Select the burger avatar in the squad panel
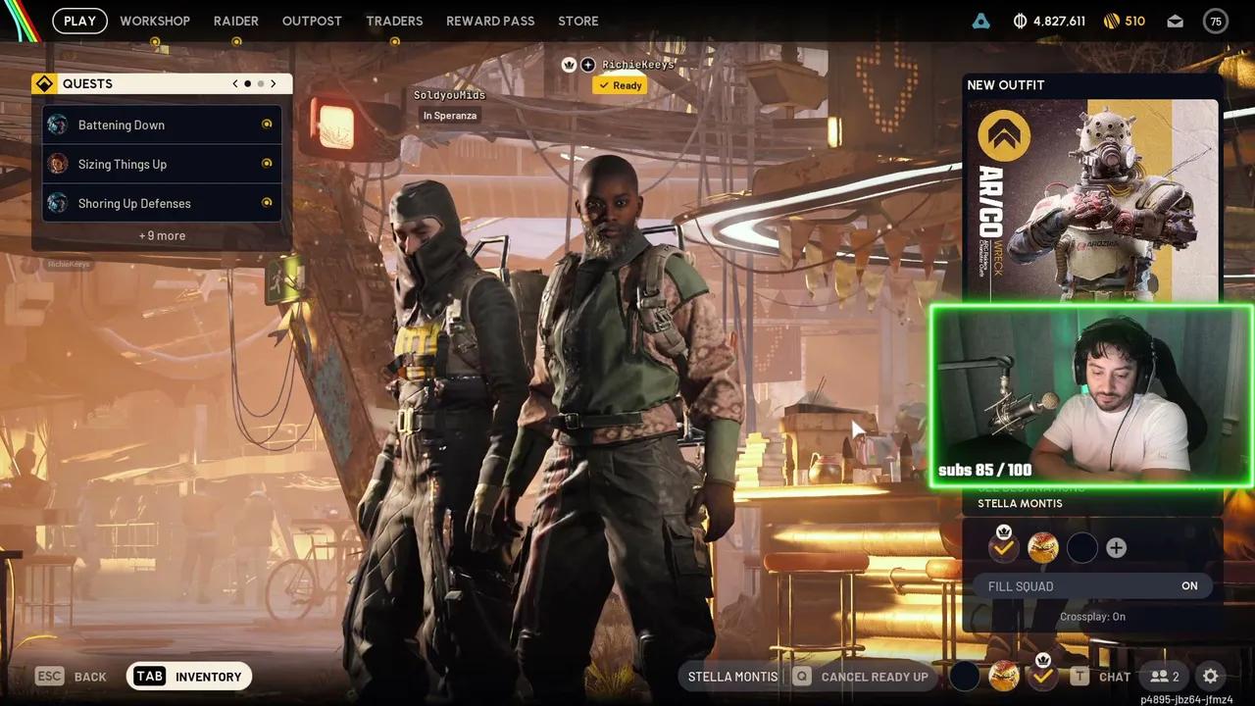The width and height of the screenshot is (1255, 706). 1042,548
